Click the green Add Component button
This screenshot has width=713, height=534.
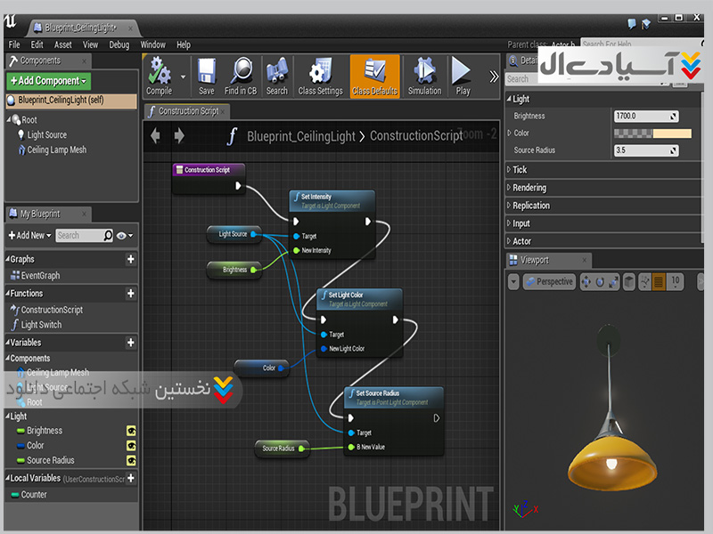coord(48,81)
